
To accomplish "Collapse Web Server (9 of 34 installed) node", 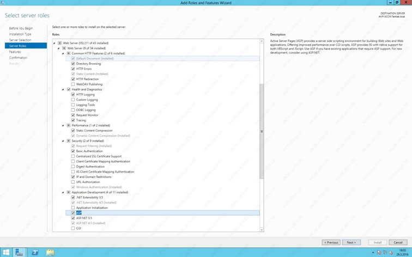I will (x=59, y=48).
